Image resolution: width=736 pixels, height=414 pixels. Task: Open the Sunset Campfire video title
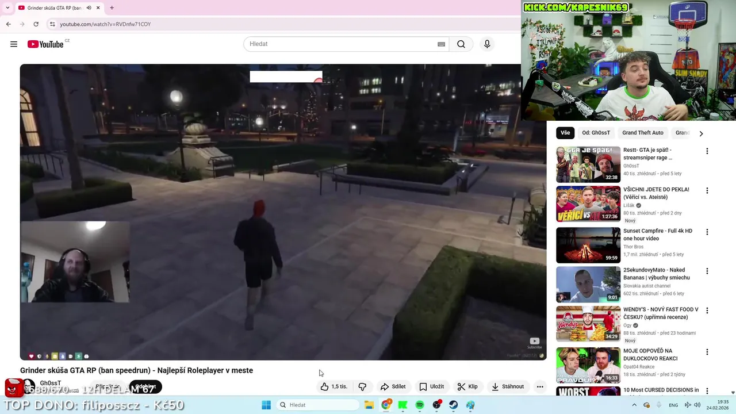point(658,235)
